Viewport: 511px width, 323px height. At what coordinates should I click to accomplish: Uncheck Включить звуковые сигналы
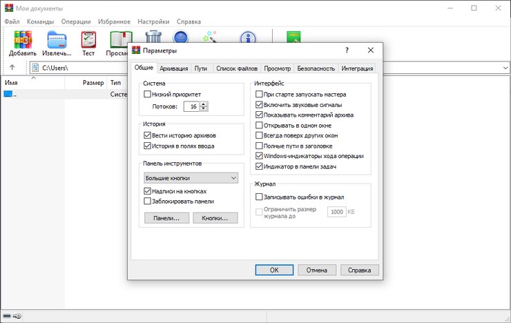(259, 104)
